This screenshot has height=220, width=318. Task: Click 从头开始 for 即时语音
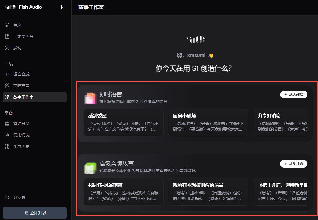tap(294, 95)
